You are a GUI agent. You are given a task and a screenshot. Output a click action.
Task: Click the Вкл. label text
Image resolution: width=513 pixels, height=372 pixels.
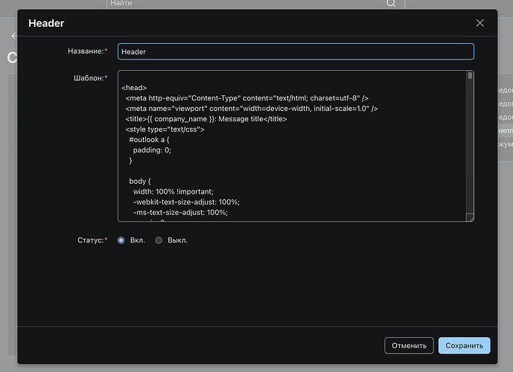(138, 240)
